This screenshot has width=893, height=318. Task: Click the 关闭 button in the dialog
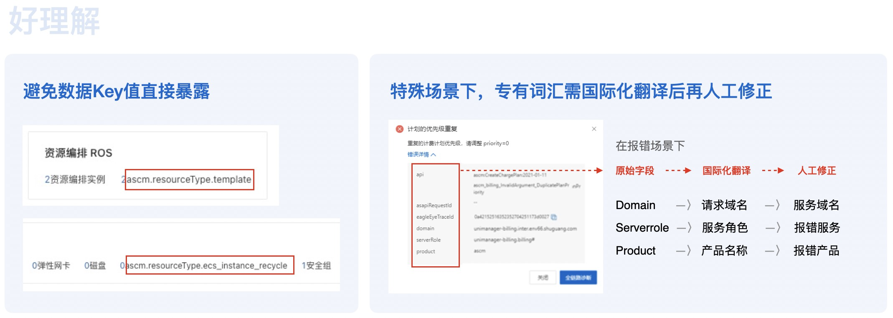[543, 278]
